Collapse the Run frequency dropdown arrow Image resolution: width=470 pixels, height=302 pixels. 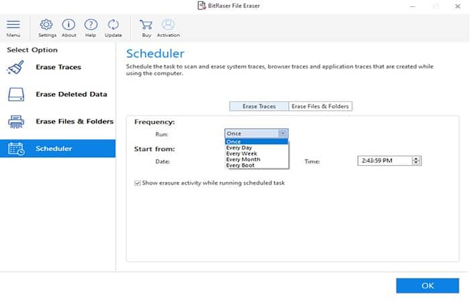coord(283,134)
